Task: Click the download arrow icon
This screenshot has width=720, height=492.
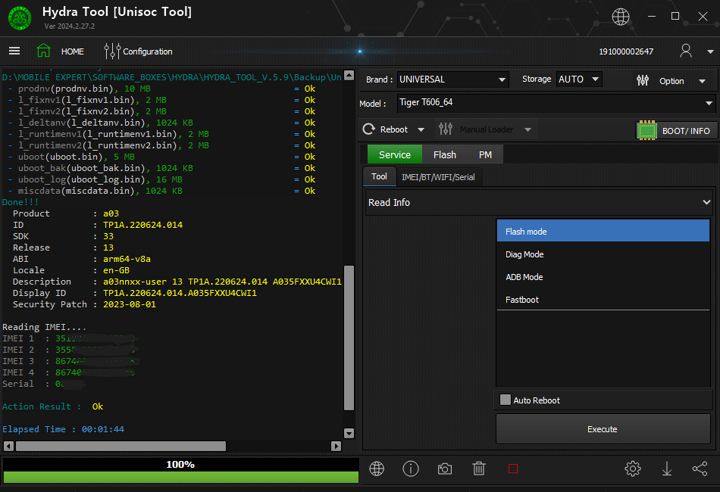Action: (667, 469)
